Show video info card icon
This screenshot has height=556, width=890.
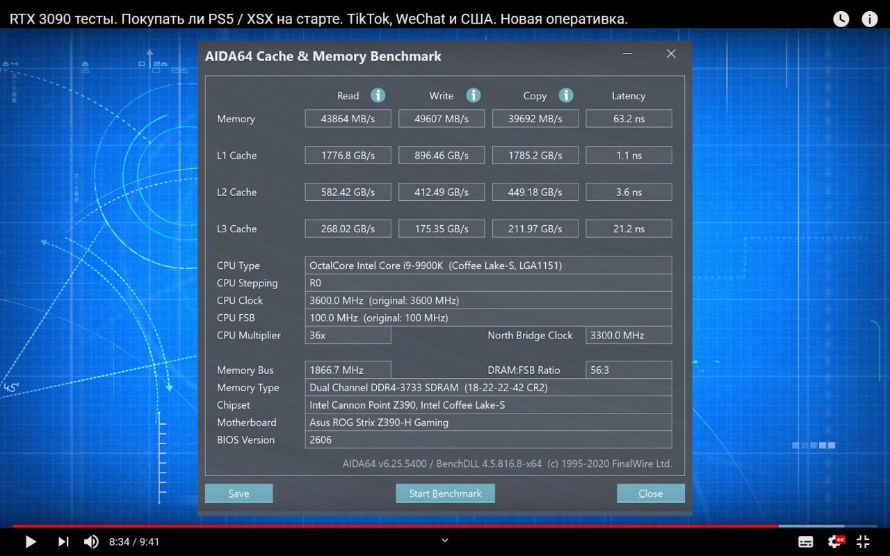(x=870, y=19)
